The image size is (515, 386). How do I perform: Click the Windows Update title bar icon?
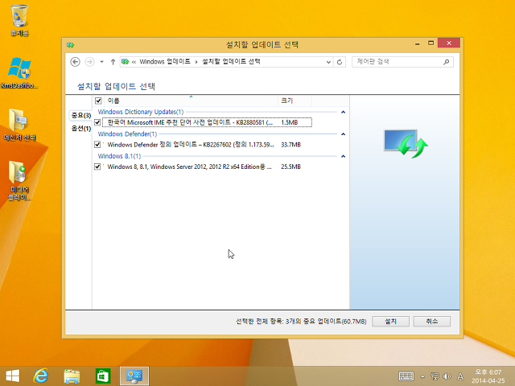(70, 45)
